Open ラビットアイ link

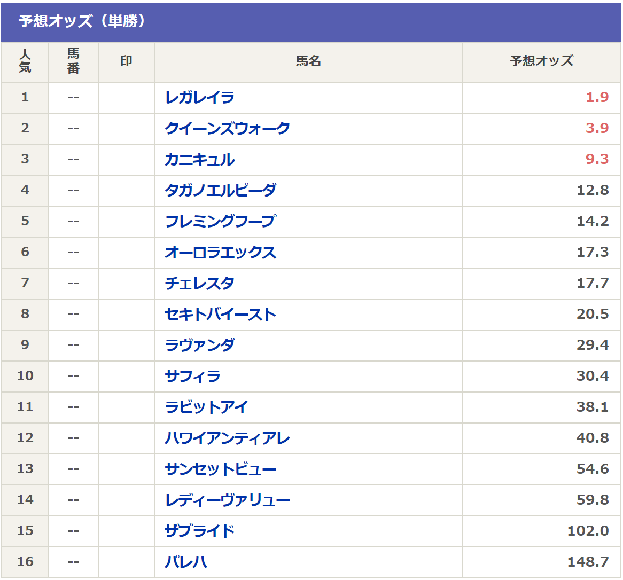click(x=206, y=407)
